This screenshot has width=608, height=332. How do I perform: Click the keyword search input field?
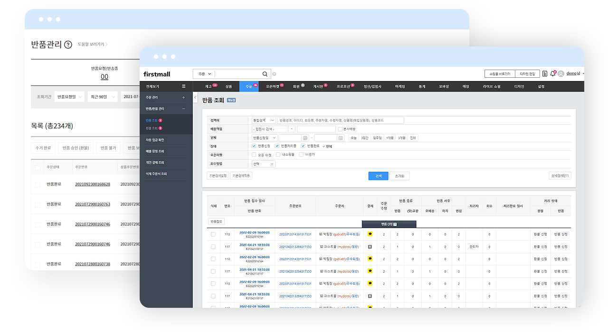point(341,120)
